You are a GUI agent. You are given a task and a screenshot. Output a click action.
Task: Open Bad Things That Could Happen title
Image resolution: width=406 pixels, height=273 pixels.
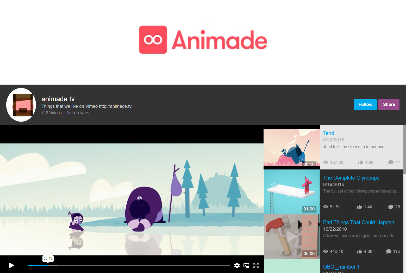[x=359, y=222]
